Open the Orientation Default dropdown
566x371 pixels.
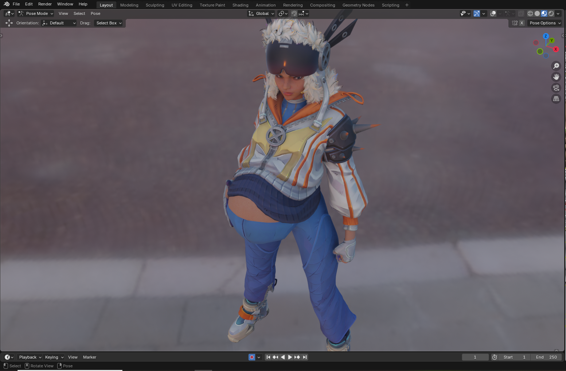pos(59,23)
